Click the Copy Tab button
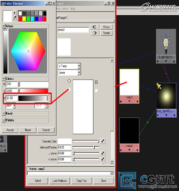Viewport: 179px width, 191px height. tap(81, 181)
